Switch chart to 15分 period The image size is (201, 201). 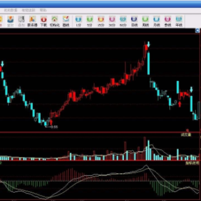click(x=101, y=21)
